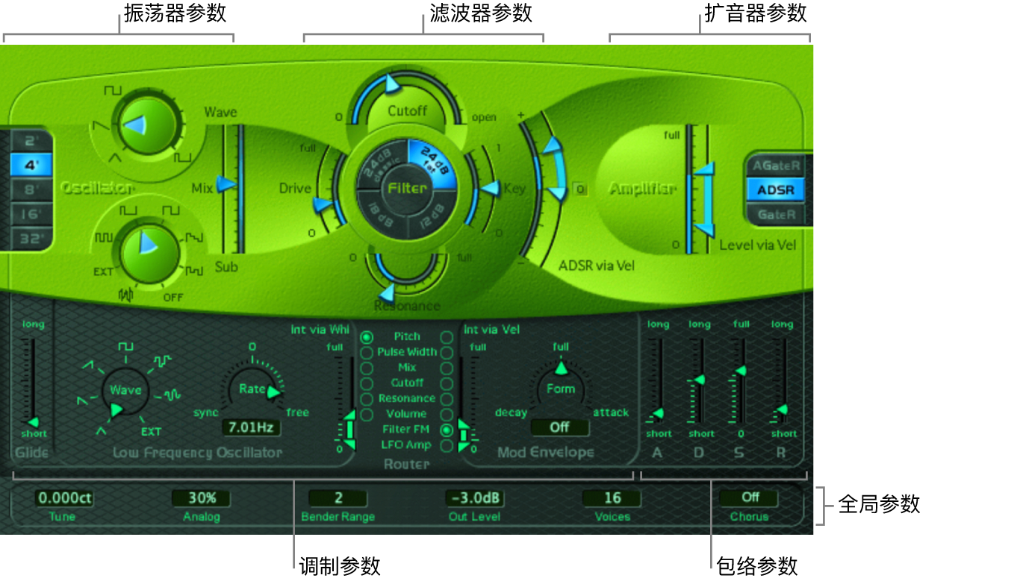
Task: Choose the triangle symbol below the LFO Wave knob
Action: click(x=101, y=431)
